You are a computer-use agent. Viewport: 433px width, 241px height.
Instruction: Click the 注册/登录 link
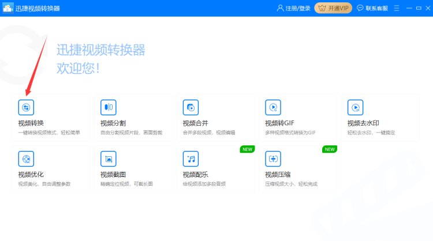point(298,8)
